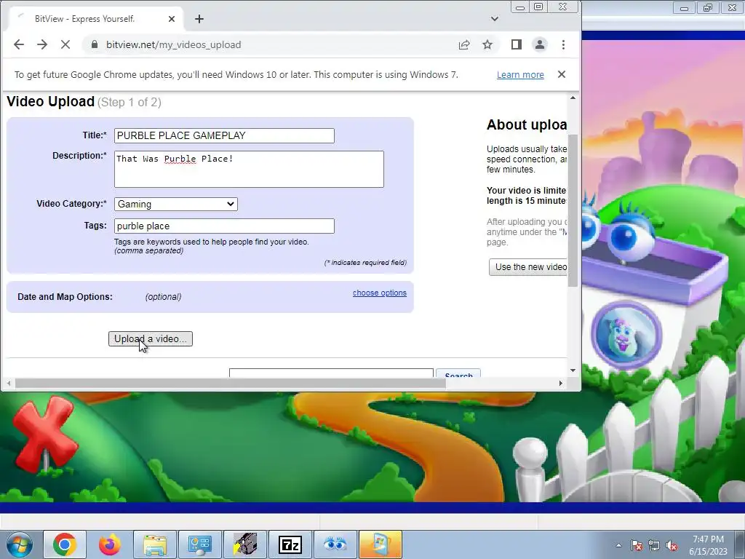This screenshot has width=745, height=559.
Task: Click the About upload heading text
Action: coord(527,124)
